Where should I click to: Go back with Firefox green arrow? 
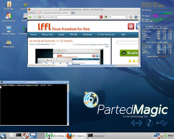click(30, 17)
